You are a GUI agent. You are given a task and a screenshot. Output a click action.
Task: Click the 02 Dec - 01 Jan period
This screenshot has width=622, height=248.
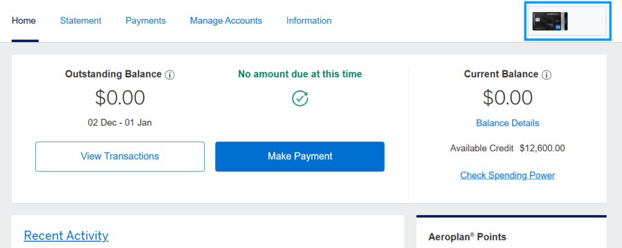(120, 122)
